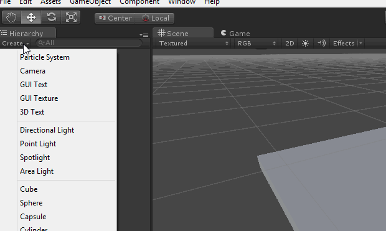The width and height of the screenshot is (386, 231).
Task: Toggle 2D scene view mode
Action: (x=289, y=44)
